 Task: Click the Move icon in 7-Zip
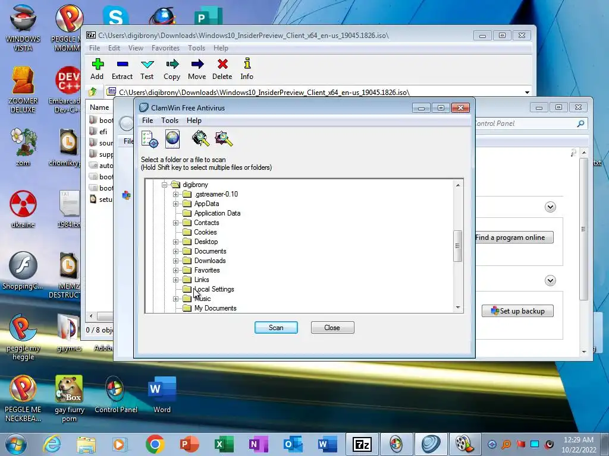(x=197, y=64)
